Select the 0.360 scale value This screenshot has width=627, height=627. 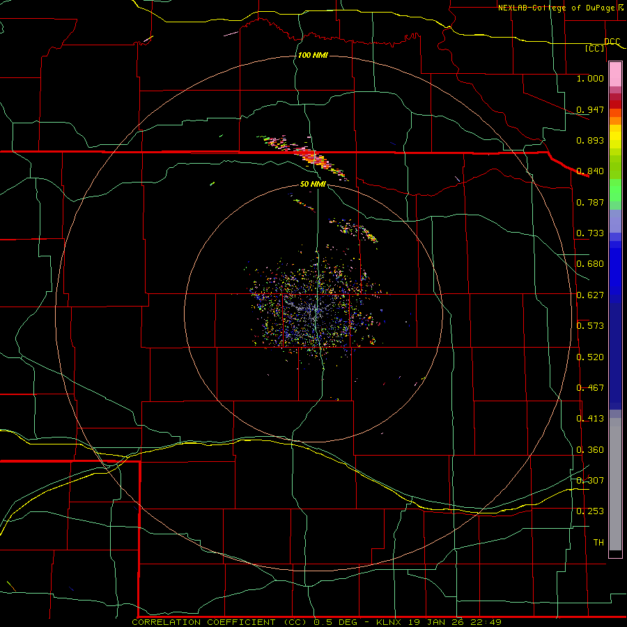click(590, 450)
